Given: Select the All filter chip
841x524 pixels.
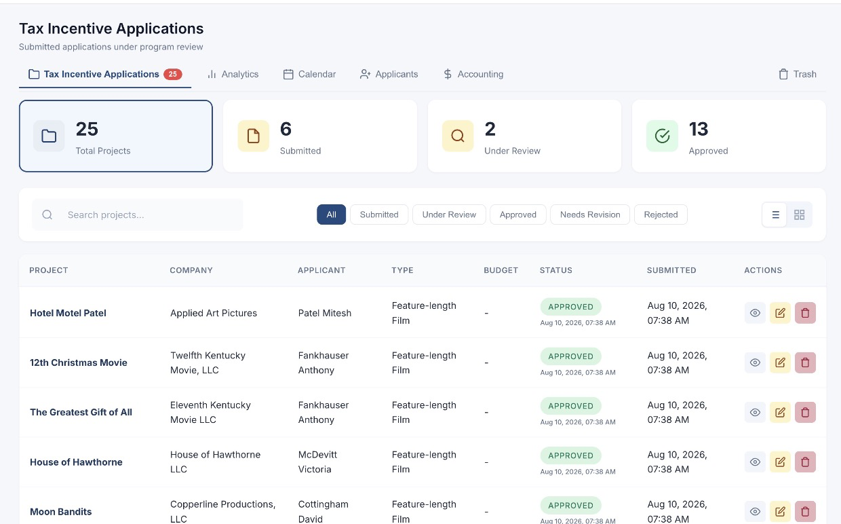Looking at the screenshot, I should tap(331, 214).
